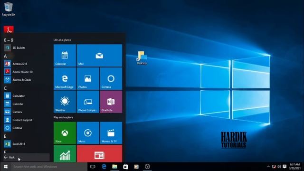Image resolution: width=304 pixels, height=171 pixels.
Task: Click the circular app icon on taskbar
Action: click(147, 167)
